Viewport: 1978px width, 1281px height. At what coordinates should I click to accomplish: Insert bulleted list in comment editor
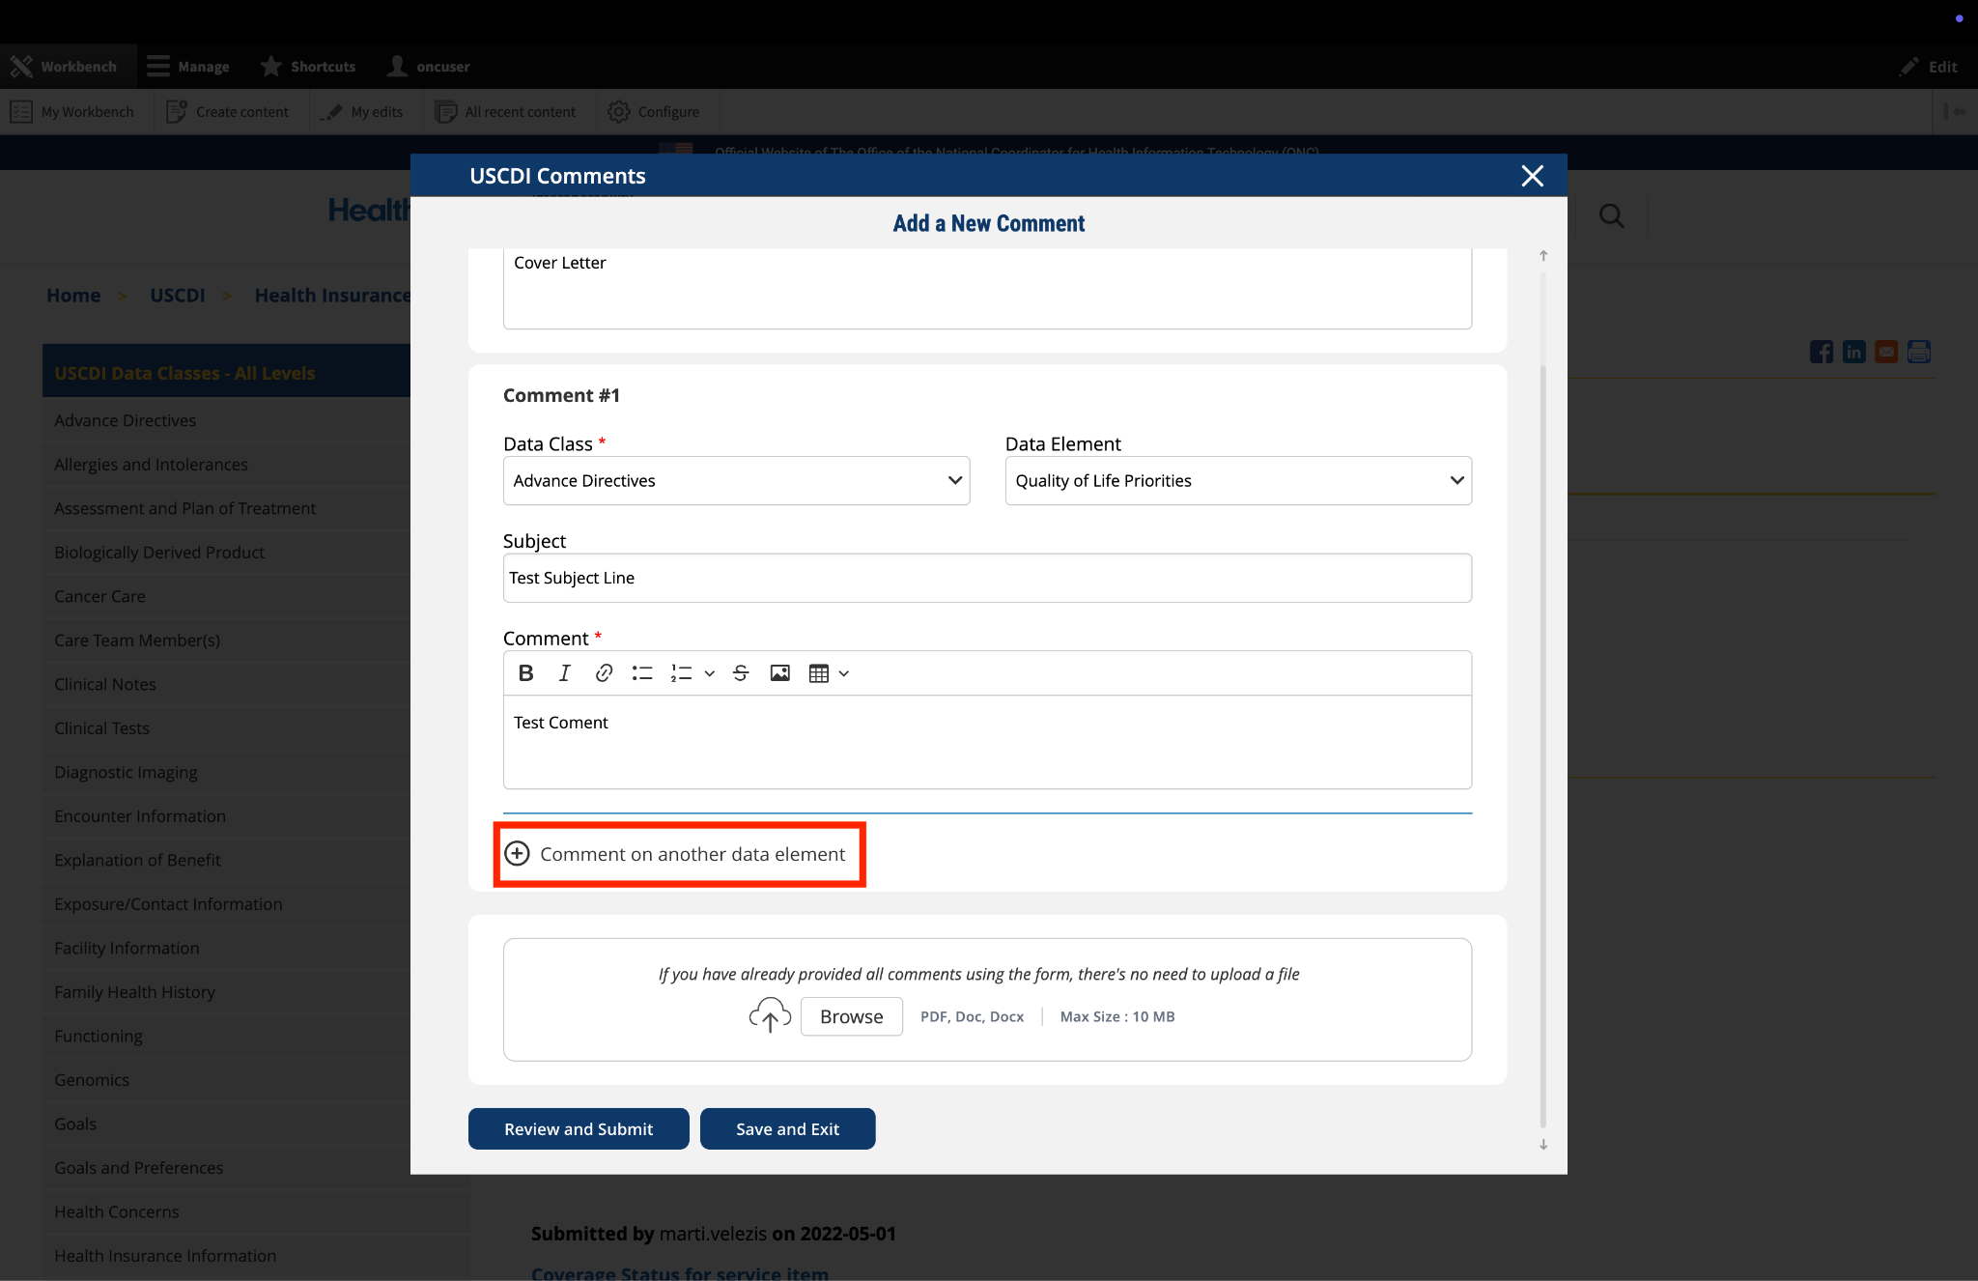click(642, 673)
